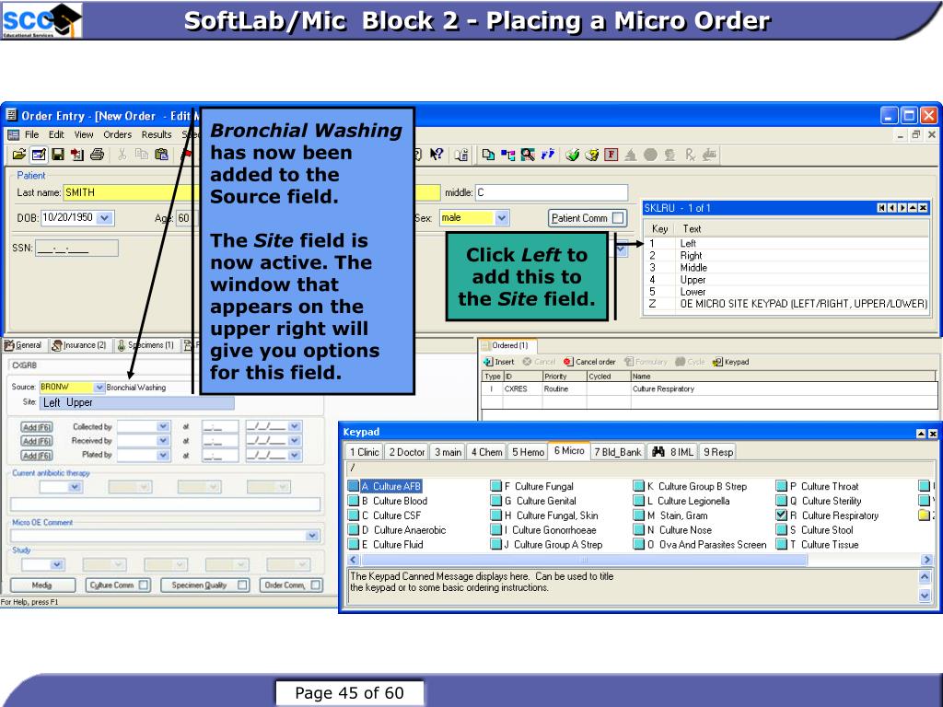Click the Media button
The width and height of the screenshot is (943, 707).
point(42,585)
